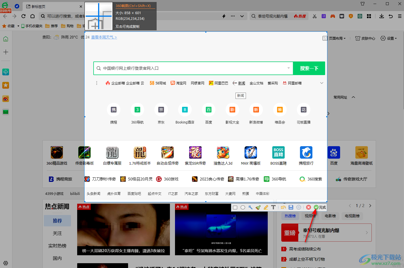Open the submarine news thumbnail
This screenshot has width=404, height=268.
[x=221, y=229]
